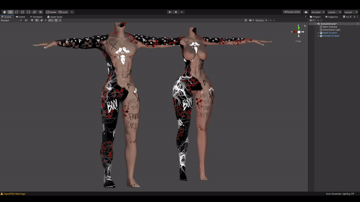Viewport: 360px width, 202px height.
Task: Open the Asset Store tab
Action: [x=54, y=17]
